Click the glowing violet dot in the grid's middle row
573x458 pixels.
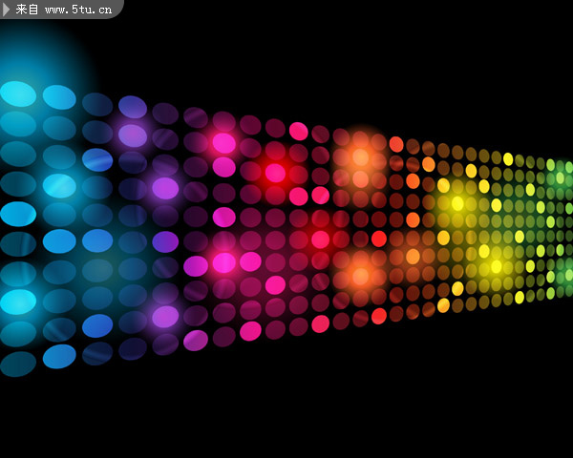coord(165,188)
